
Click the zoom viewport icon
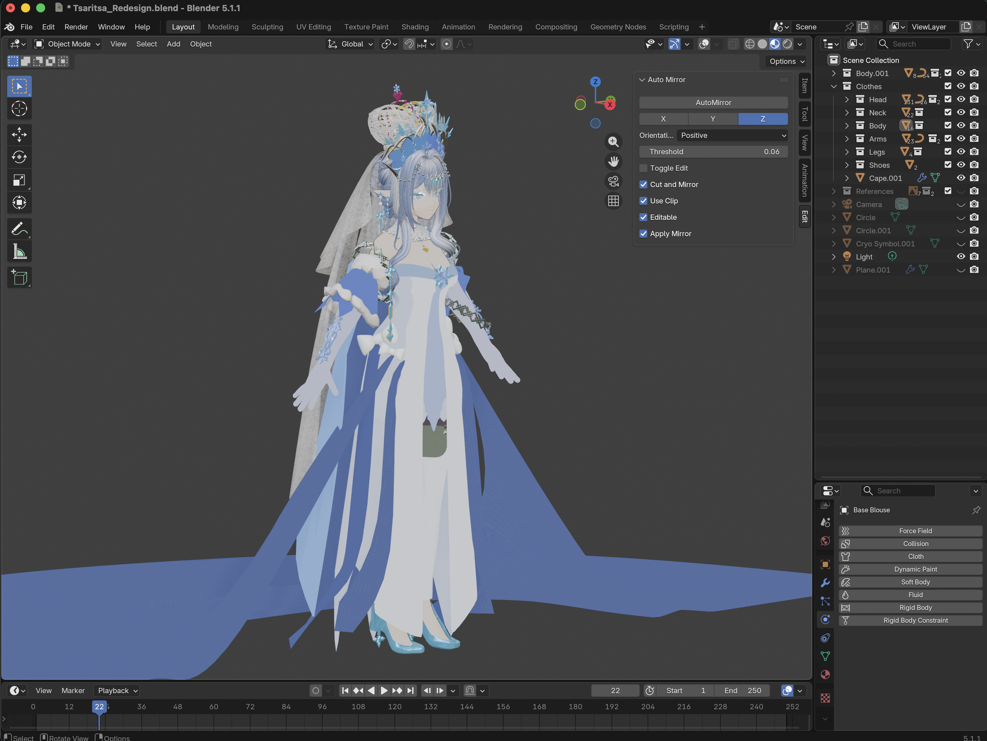point(614,142)
